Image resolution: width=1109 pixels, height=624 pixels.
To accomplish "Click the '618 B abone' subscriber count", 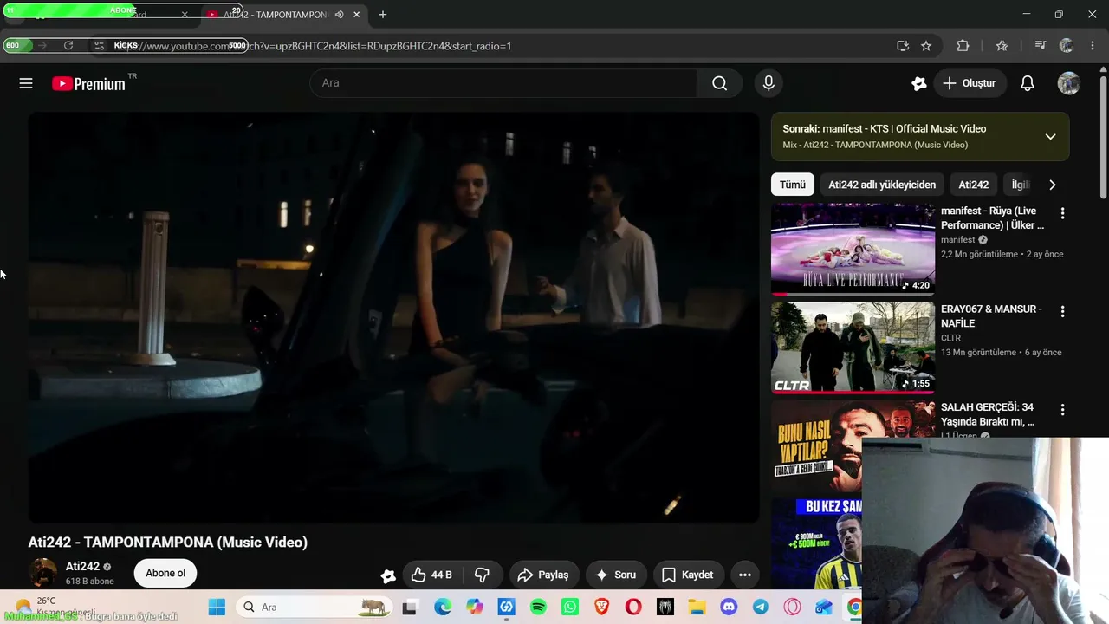I will click(90, 582).
